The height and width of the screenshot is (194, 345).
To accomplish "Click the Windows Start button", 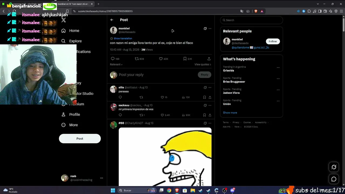I will pos(113,190).
